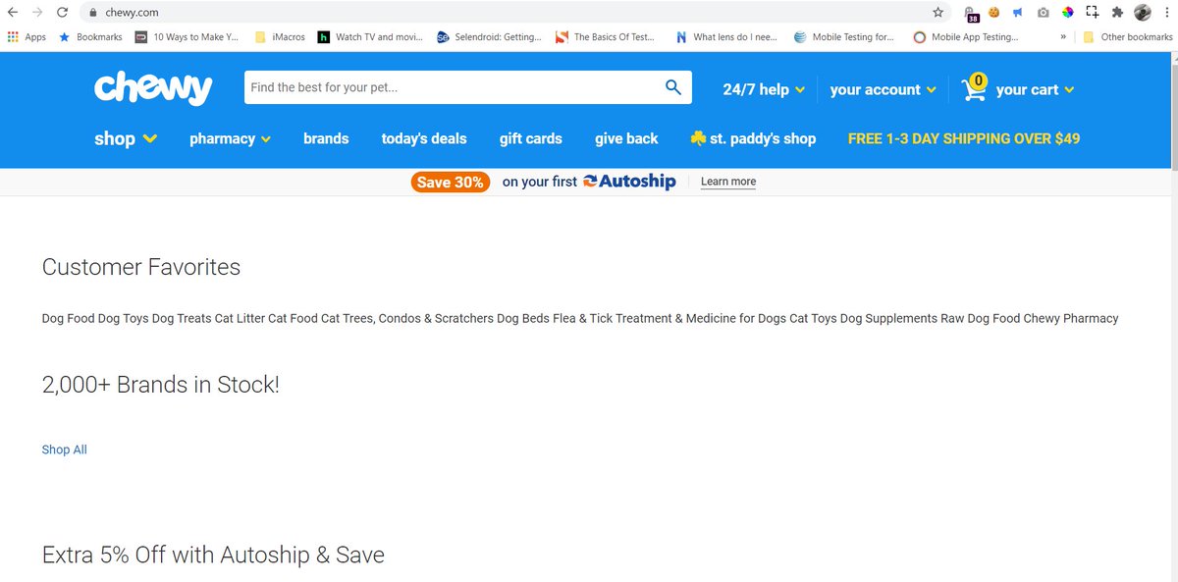Click the Shop All link
This screenshot has height=582, width=1178.
pos(65,450)
